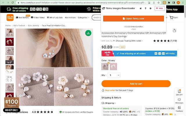Image resolution: width=186 pixels, height=116 pixels.
Task: Expand the Qty dropdown
Action: point(114,75)
